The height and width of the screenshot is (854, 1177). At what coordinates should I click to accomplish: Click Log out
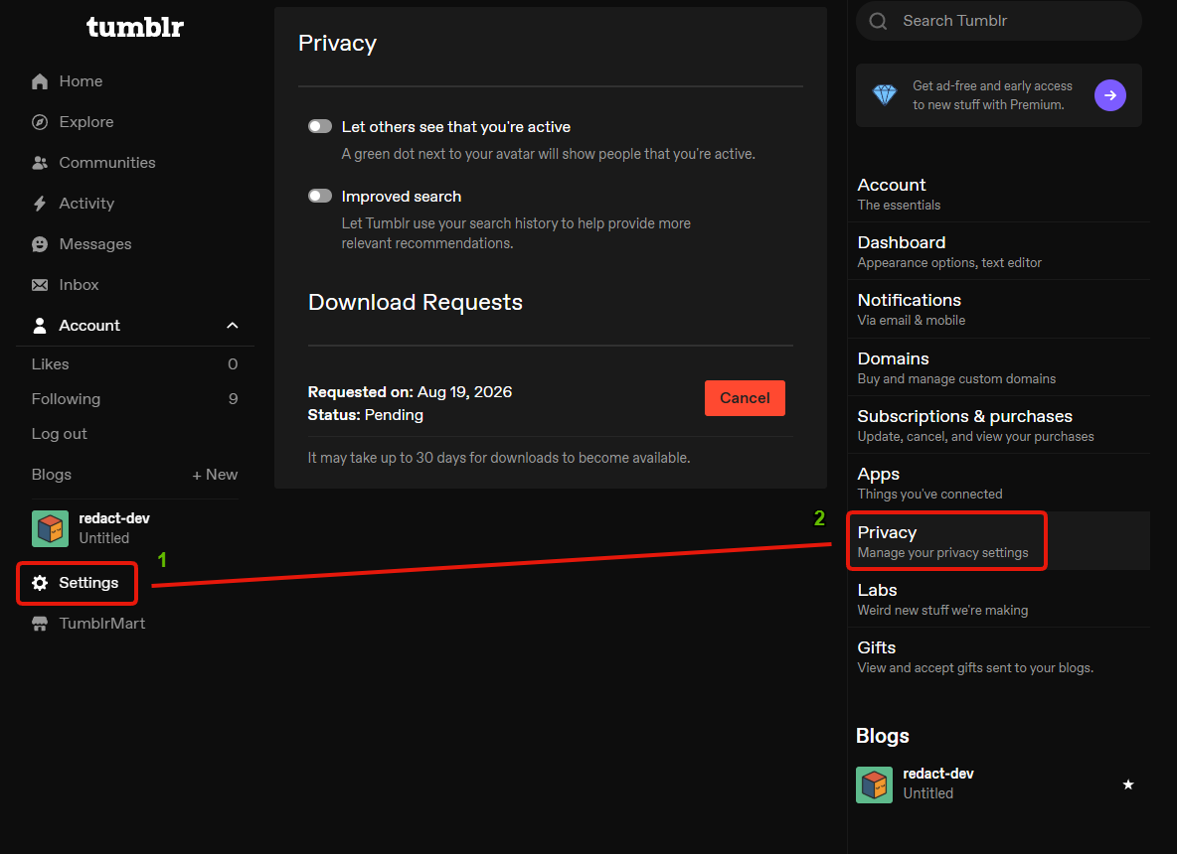point(60,433)
